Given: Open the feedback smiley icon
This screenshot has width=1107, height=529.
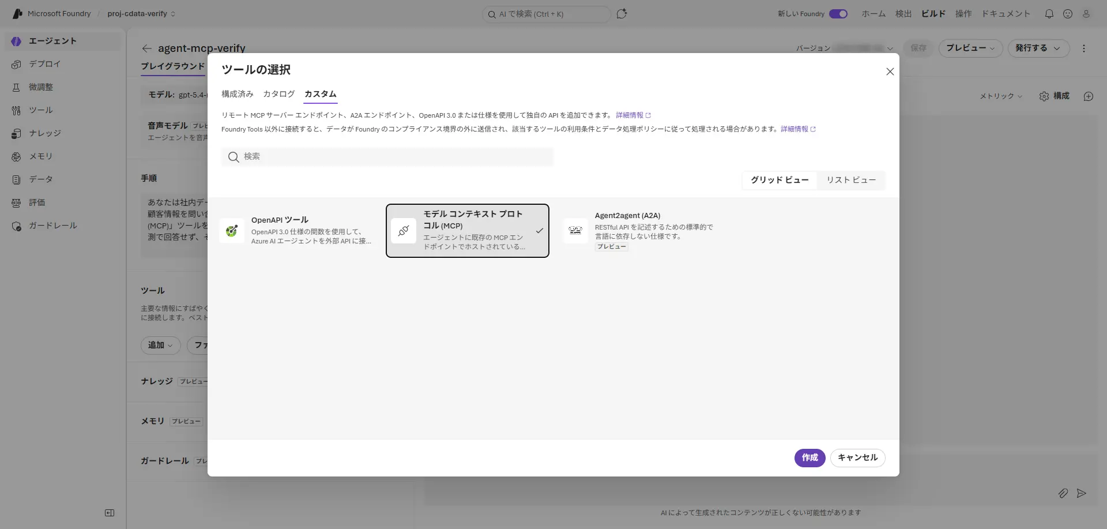Looking at the screenshot, I should [x=1068, y=14].
